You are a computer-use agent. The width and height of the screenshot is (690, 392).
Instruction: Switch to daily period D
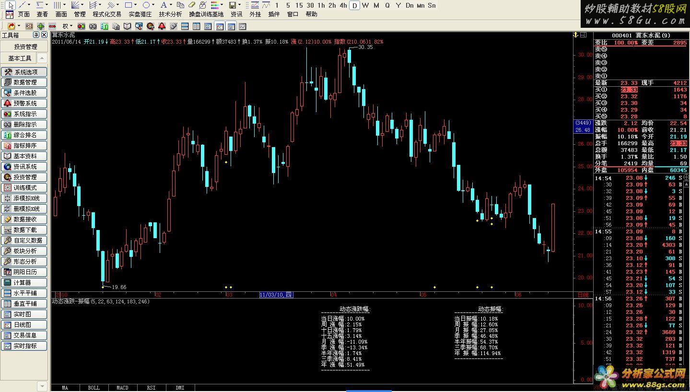[x=354, y=5]
